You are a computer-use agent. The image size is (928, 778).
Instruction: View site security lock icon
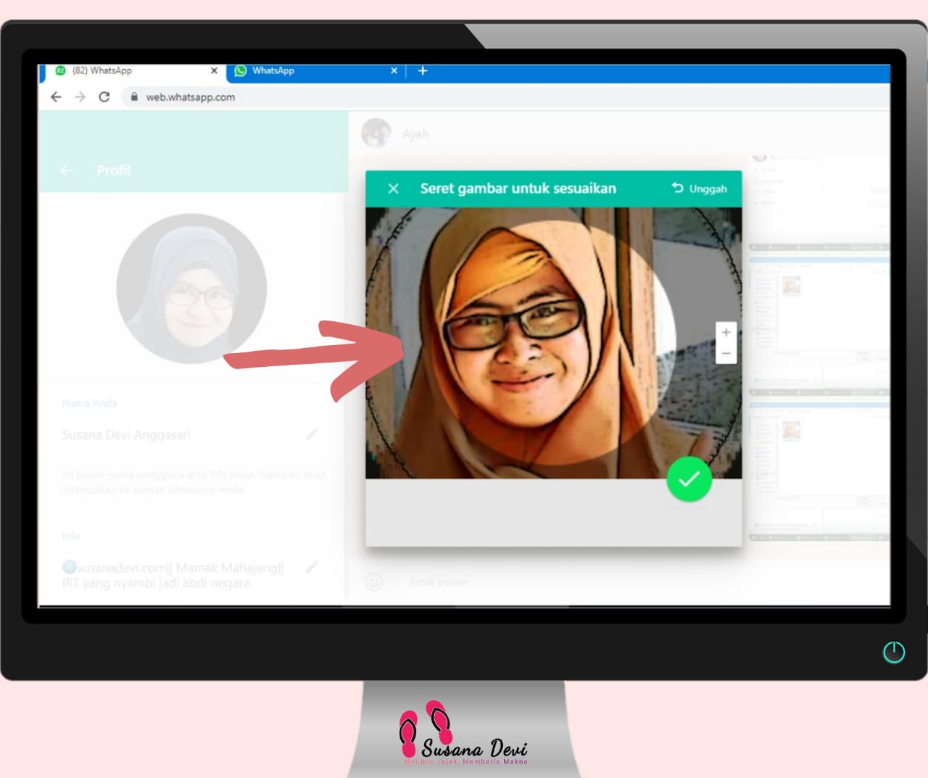134,97
